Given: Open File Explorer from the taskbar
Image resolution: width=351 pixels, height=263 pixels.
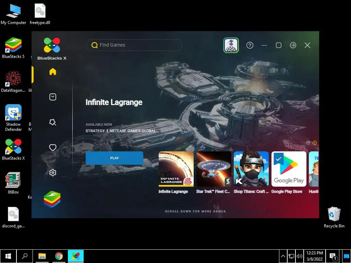Looking at the screenshot, I should (42, 256).
